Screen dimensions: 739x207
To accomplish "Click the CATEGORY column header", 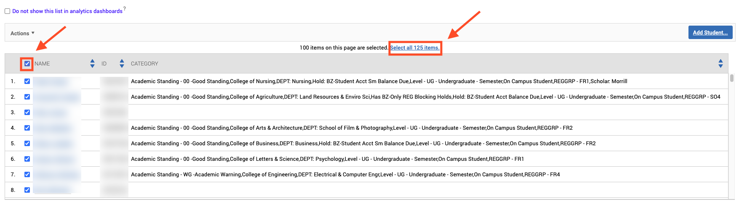I will pos(144,64).
